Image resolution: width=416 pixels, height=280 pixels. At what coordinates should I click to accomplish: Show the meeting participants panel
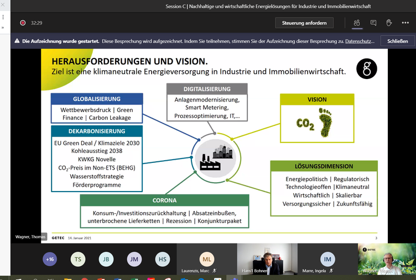click(x=357, y=23)
